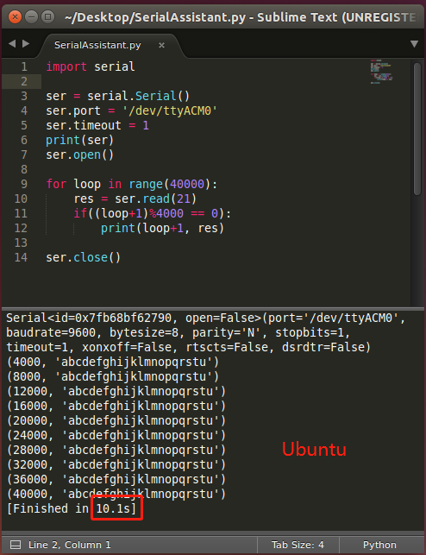Open the tab list dropdown arrow
The width and height of the screenshot is (426, 555).
point(414,44)
